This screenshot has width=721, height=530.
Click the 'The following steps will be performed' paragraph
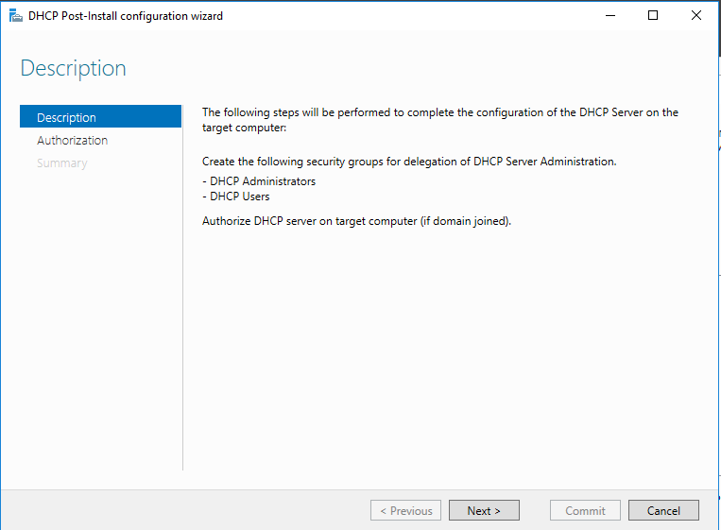pos(440,120)
